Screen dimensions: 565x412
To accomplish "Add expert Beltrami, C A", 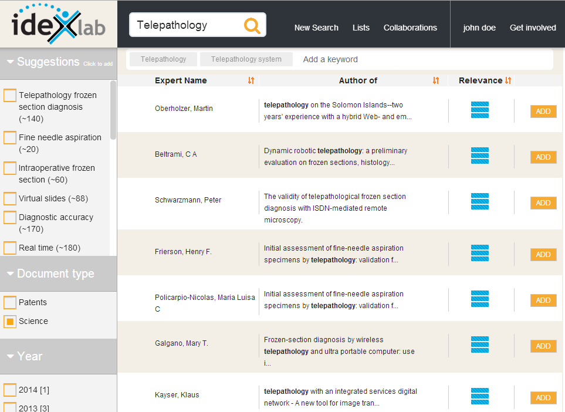I will click(543, 157).
